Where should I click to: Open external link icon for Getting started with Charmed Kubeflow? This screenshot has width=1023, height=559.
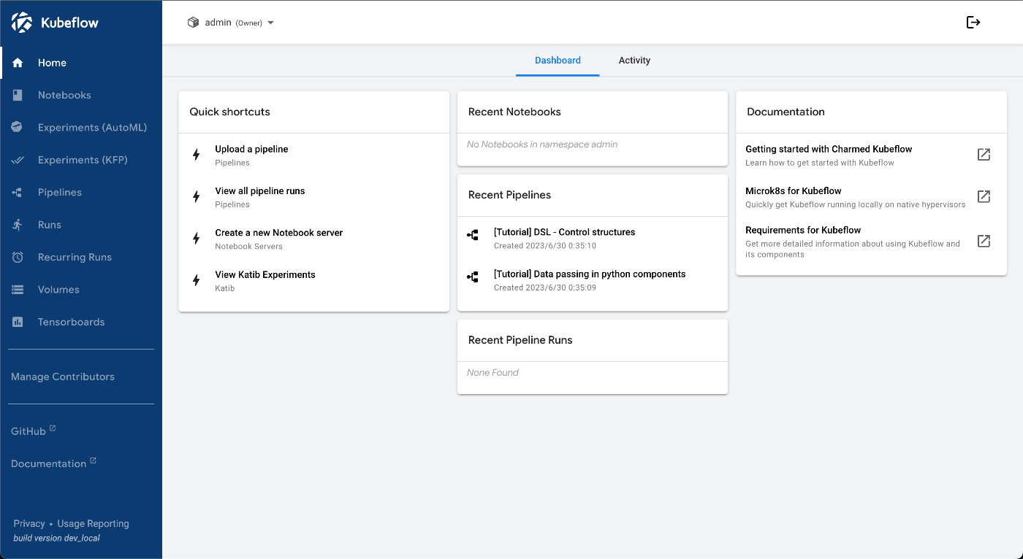point(984,155)
